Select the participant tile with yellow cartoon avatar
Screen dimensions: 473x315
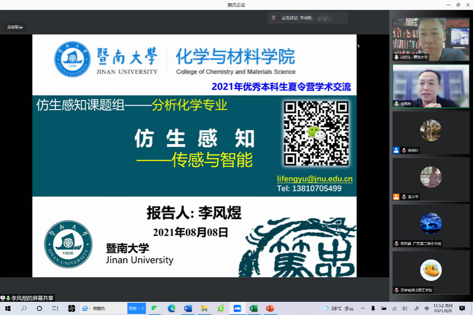click(x=430, y=272)
